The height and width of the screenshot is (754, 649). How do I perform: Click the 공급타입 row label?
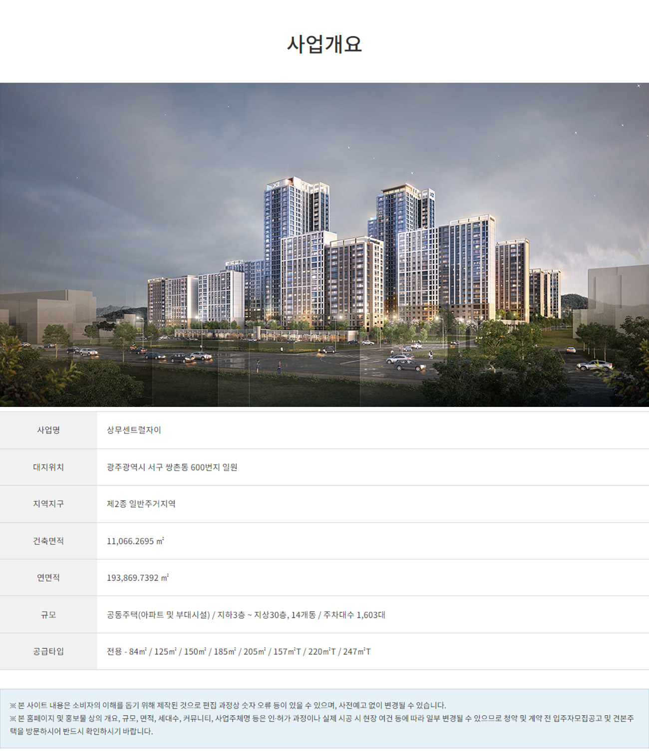48,651
